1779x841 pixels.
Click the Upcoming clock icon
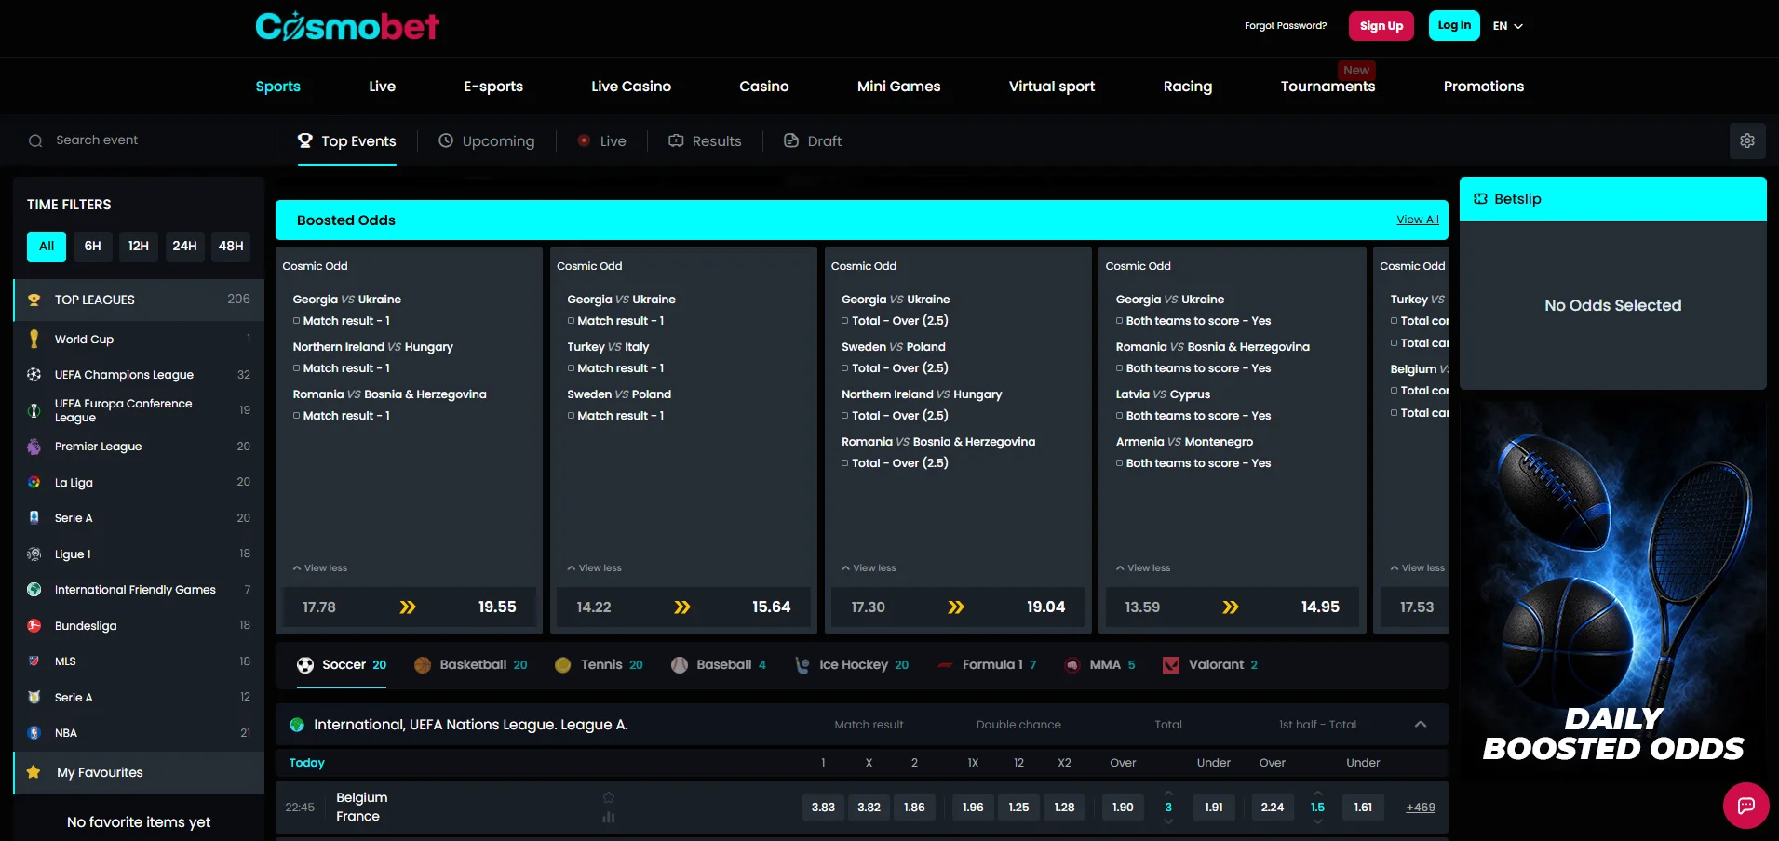[x=446, y=140]
